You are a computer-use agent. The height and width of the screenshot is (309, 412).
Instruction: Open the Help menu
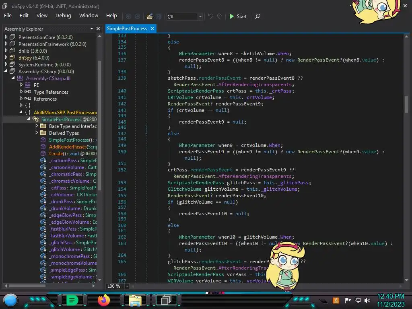111,16
